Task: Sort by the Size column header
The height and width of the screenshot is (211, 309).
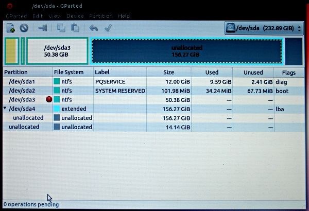Action: [x=169, y=72]
